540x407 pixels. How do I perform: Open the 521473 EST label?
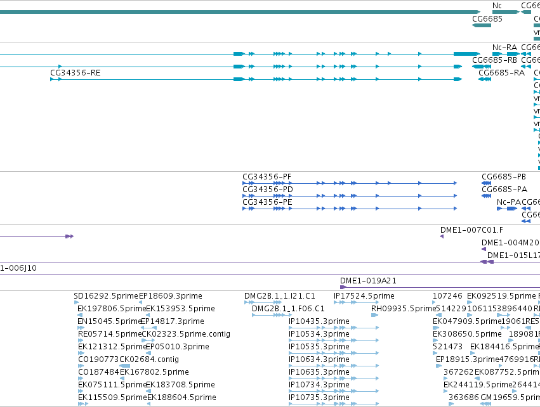[447, 347]
